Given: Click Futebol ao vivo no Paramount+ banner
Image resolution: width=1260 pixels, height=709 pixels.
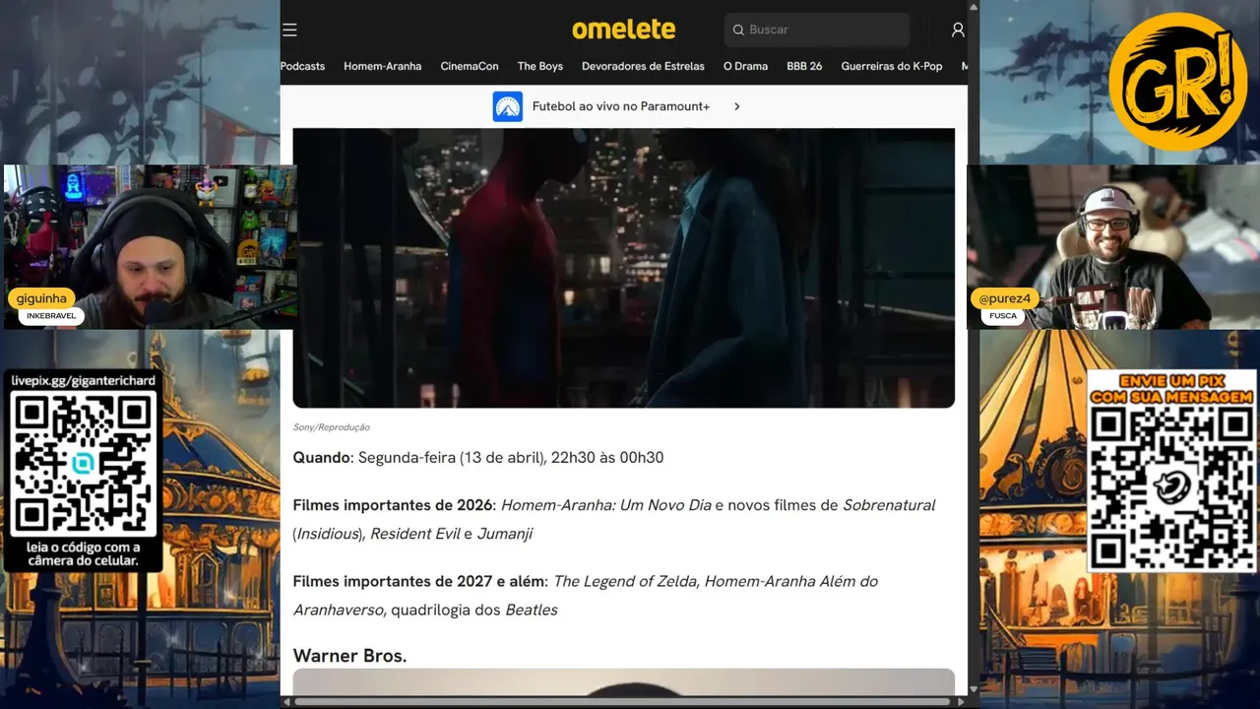Looking at the screenshot, I should click(621, 106).
